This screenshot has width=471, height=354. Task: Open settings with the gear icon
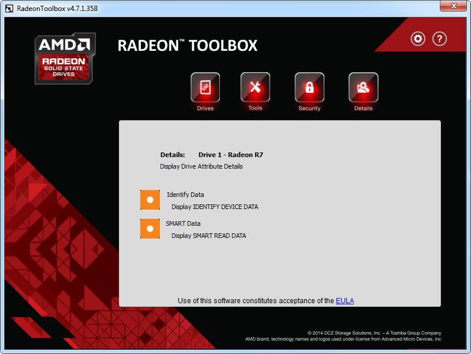coord(418,39)
